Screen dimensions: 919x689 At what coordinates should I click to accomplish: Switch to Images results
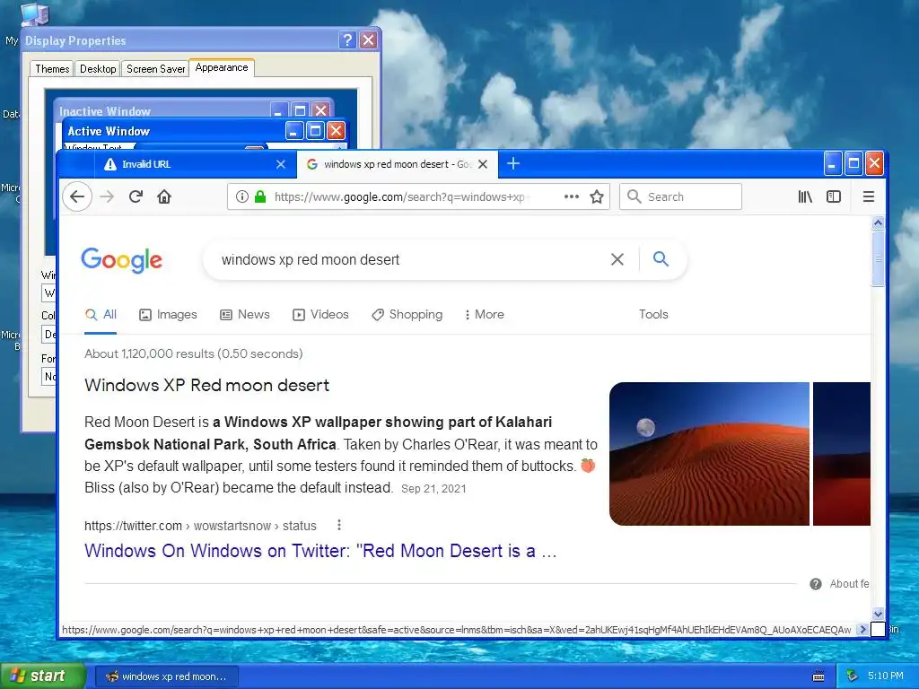(168, 315)
